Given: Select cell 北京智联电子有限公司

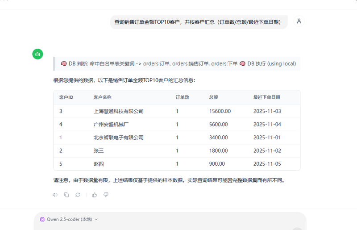Looking at the screenshot, I should pos(119,138).
